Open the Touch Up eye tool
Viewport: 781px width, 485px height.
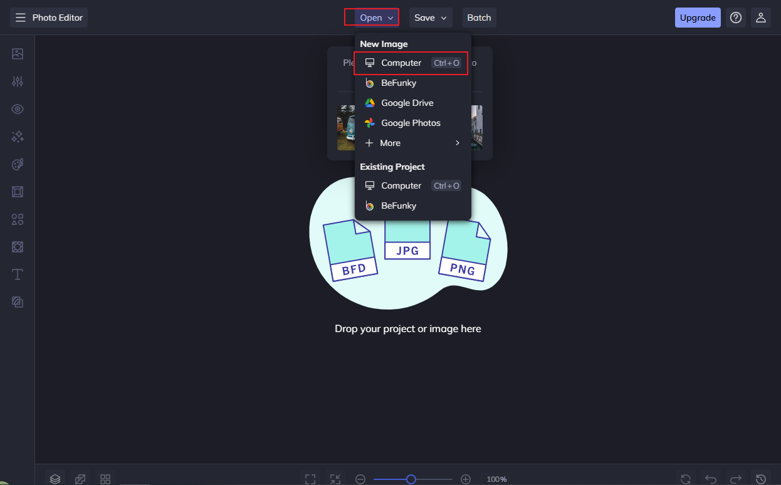pyautogui.click(x=17, y=108)
